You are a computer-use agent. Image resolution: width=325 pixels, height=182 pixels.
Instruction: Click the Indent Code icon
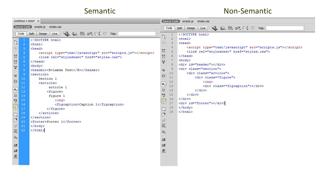(15, 145)
